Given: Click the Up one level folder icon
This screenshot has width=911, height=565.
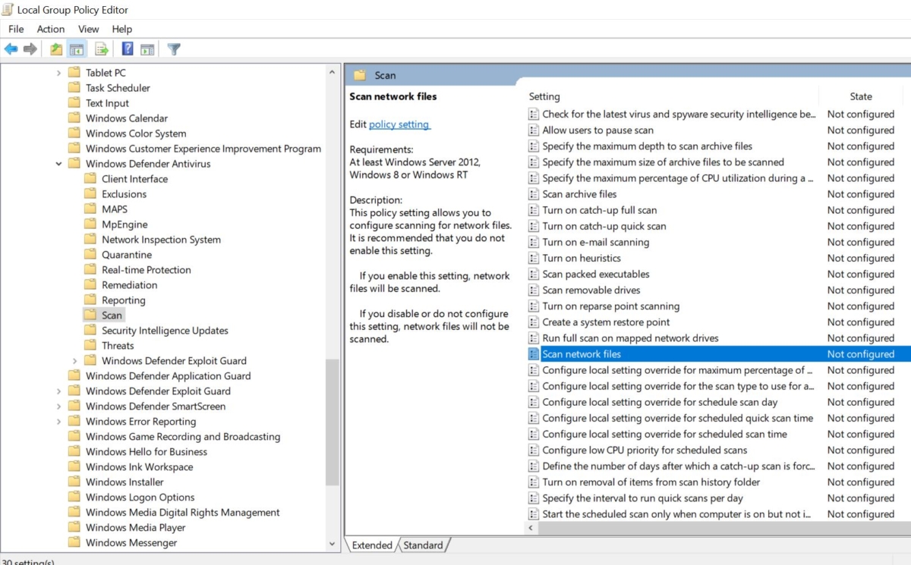Looking at the screenshot, I should [x=55, y=49].
